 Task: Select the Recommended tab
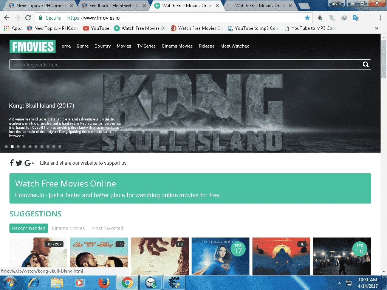(x=29, y=228)
